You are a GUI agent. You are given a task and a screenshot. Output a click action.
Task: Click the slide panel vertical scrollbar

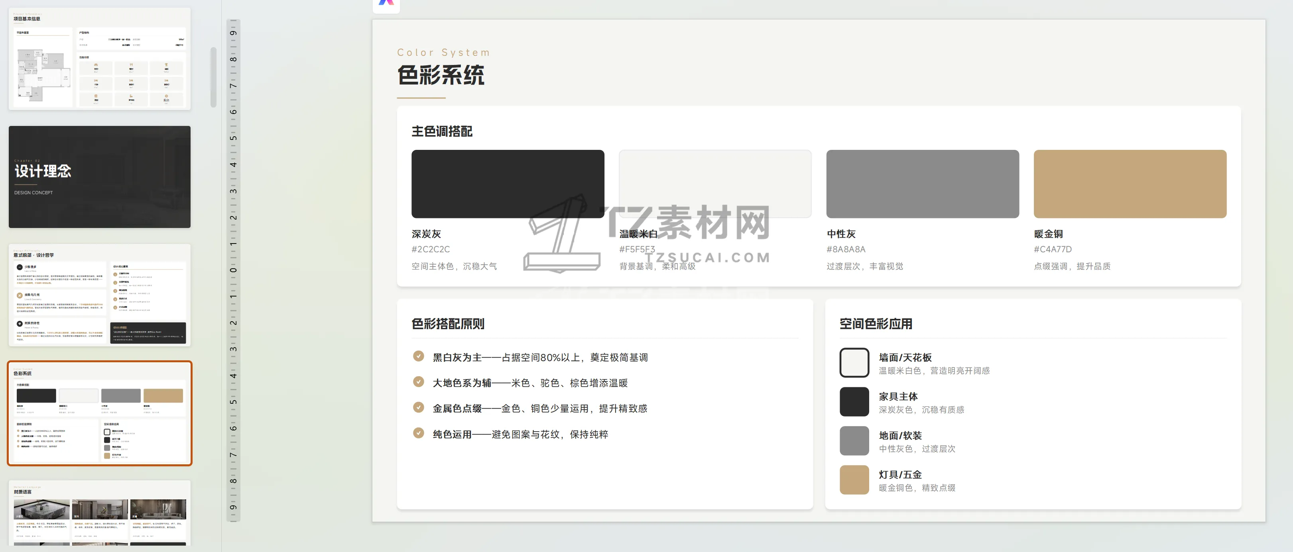tap(213, 77)
